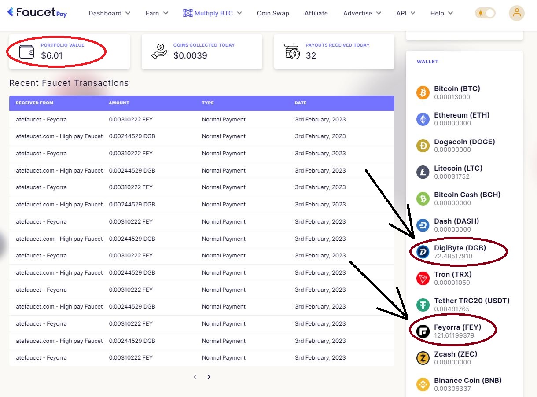The width and height of the screenshot is (537, 397).
Task: Go to the previous transactions page arrow
Action: click(x=195, y=377)
